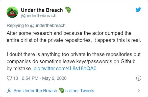Open the @underthebreach handle under the name
The height and width of the screenshot is (97, 148).
click(38, 16)
